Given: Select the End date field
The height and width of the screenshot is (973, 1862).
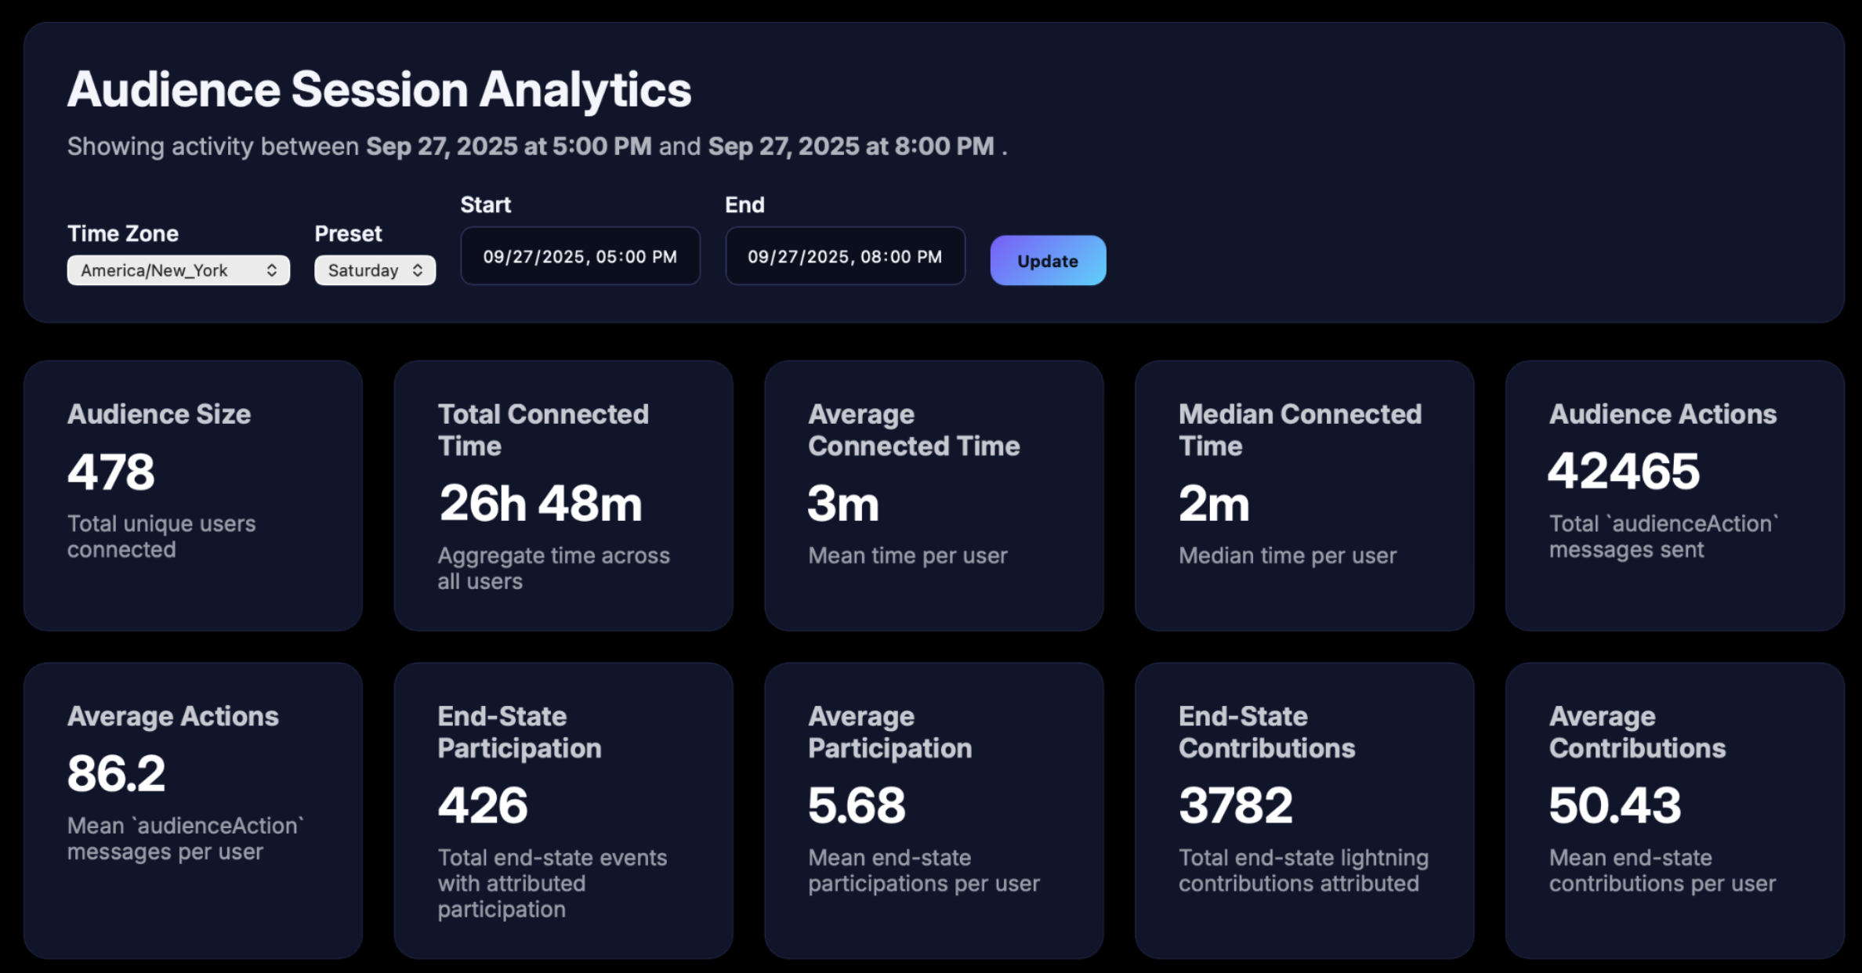Looking at the screenshot, I should (x=845, y=256).
